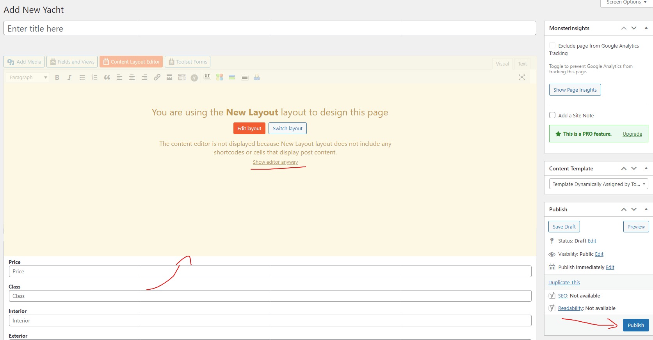This screenshot has height=340, width=653.
Task: Align text center
Action: (x=132, y=77)
